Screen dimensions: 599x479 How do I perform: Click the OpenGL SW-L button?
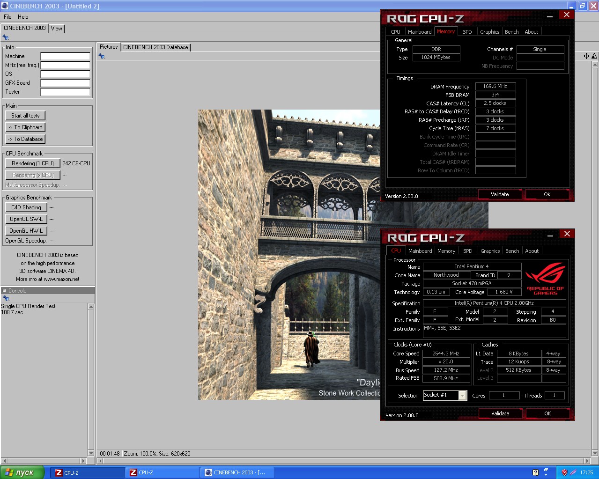[x=26, y=219]
